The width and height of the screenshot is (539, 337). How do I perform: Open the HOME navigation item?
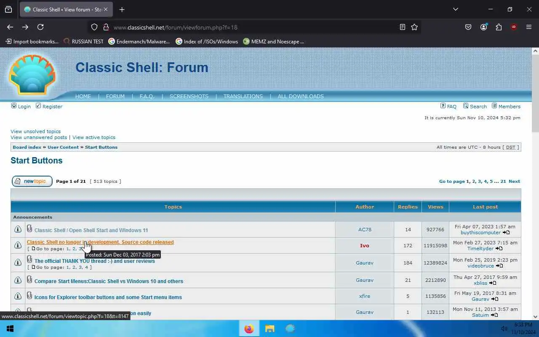83,96
